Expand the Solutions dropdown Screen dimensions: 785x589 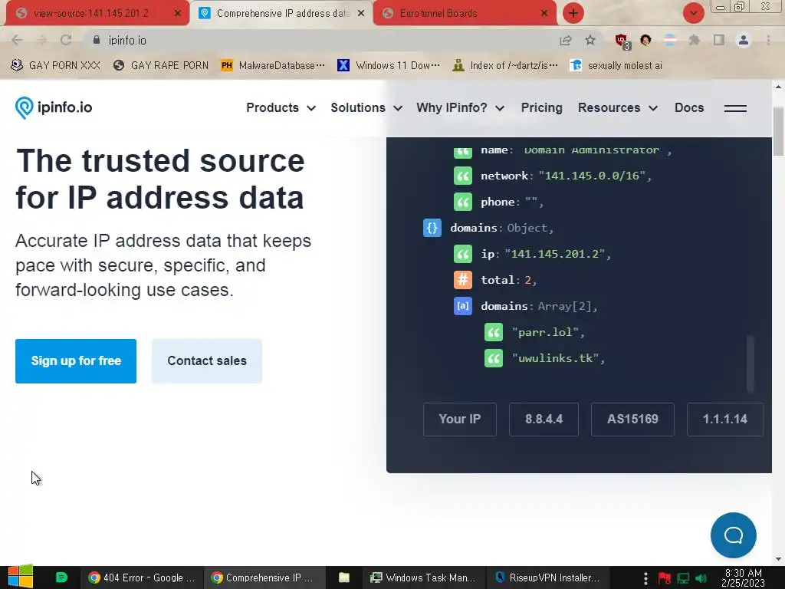pyautogui.click(x=366, y=107)
